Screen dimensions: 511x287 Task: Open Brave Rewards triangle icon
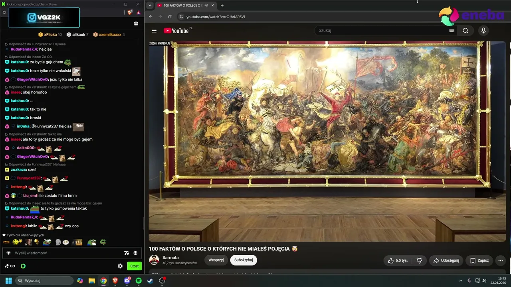pyautogui.click(x=139, y=12)
